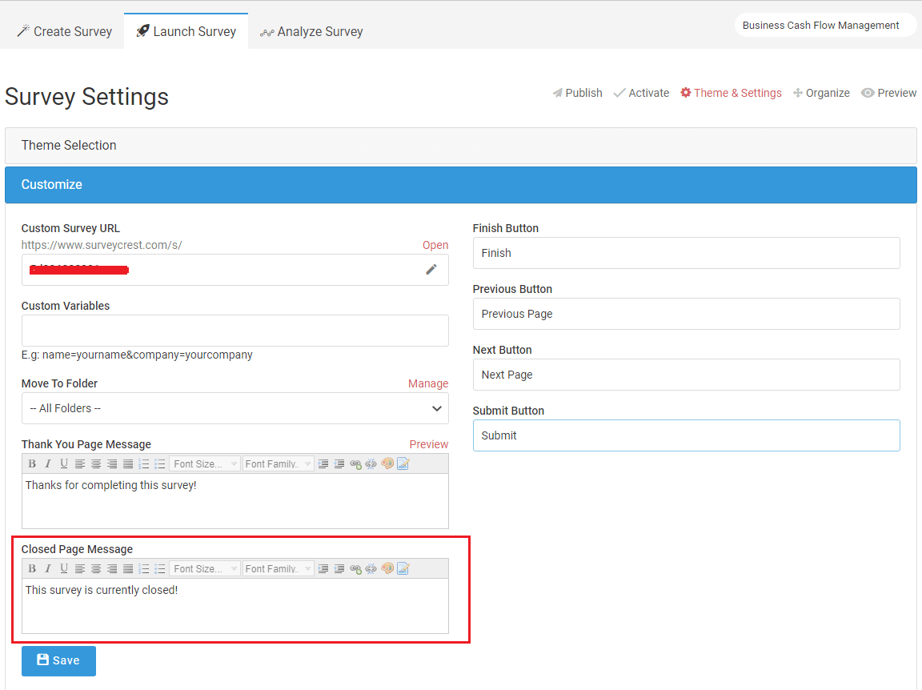This screenshot has width=922, height=690.
Task: Open HTML source editor in Closed Page Message toolbar
Action: point(403,569)
